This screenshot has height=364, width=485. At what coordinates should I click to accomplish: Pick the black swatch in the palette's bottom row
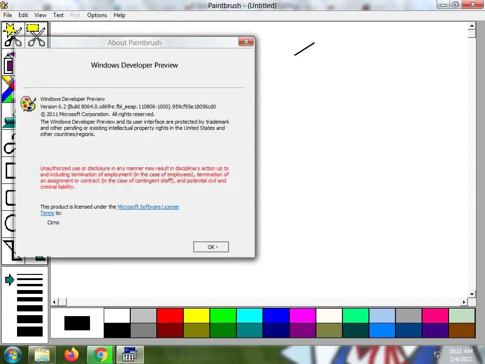(117, 330)
